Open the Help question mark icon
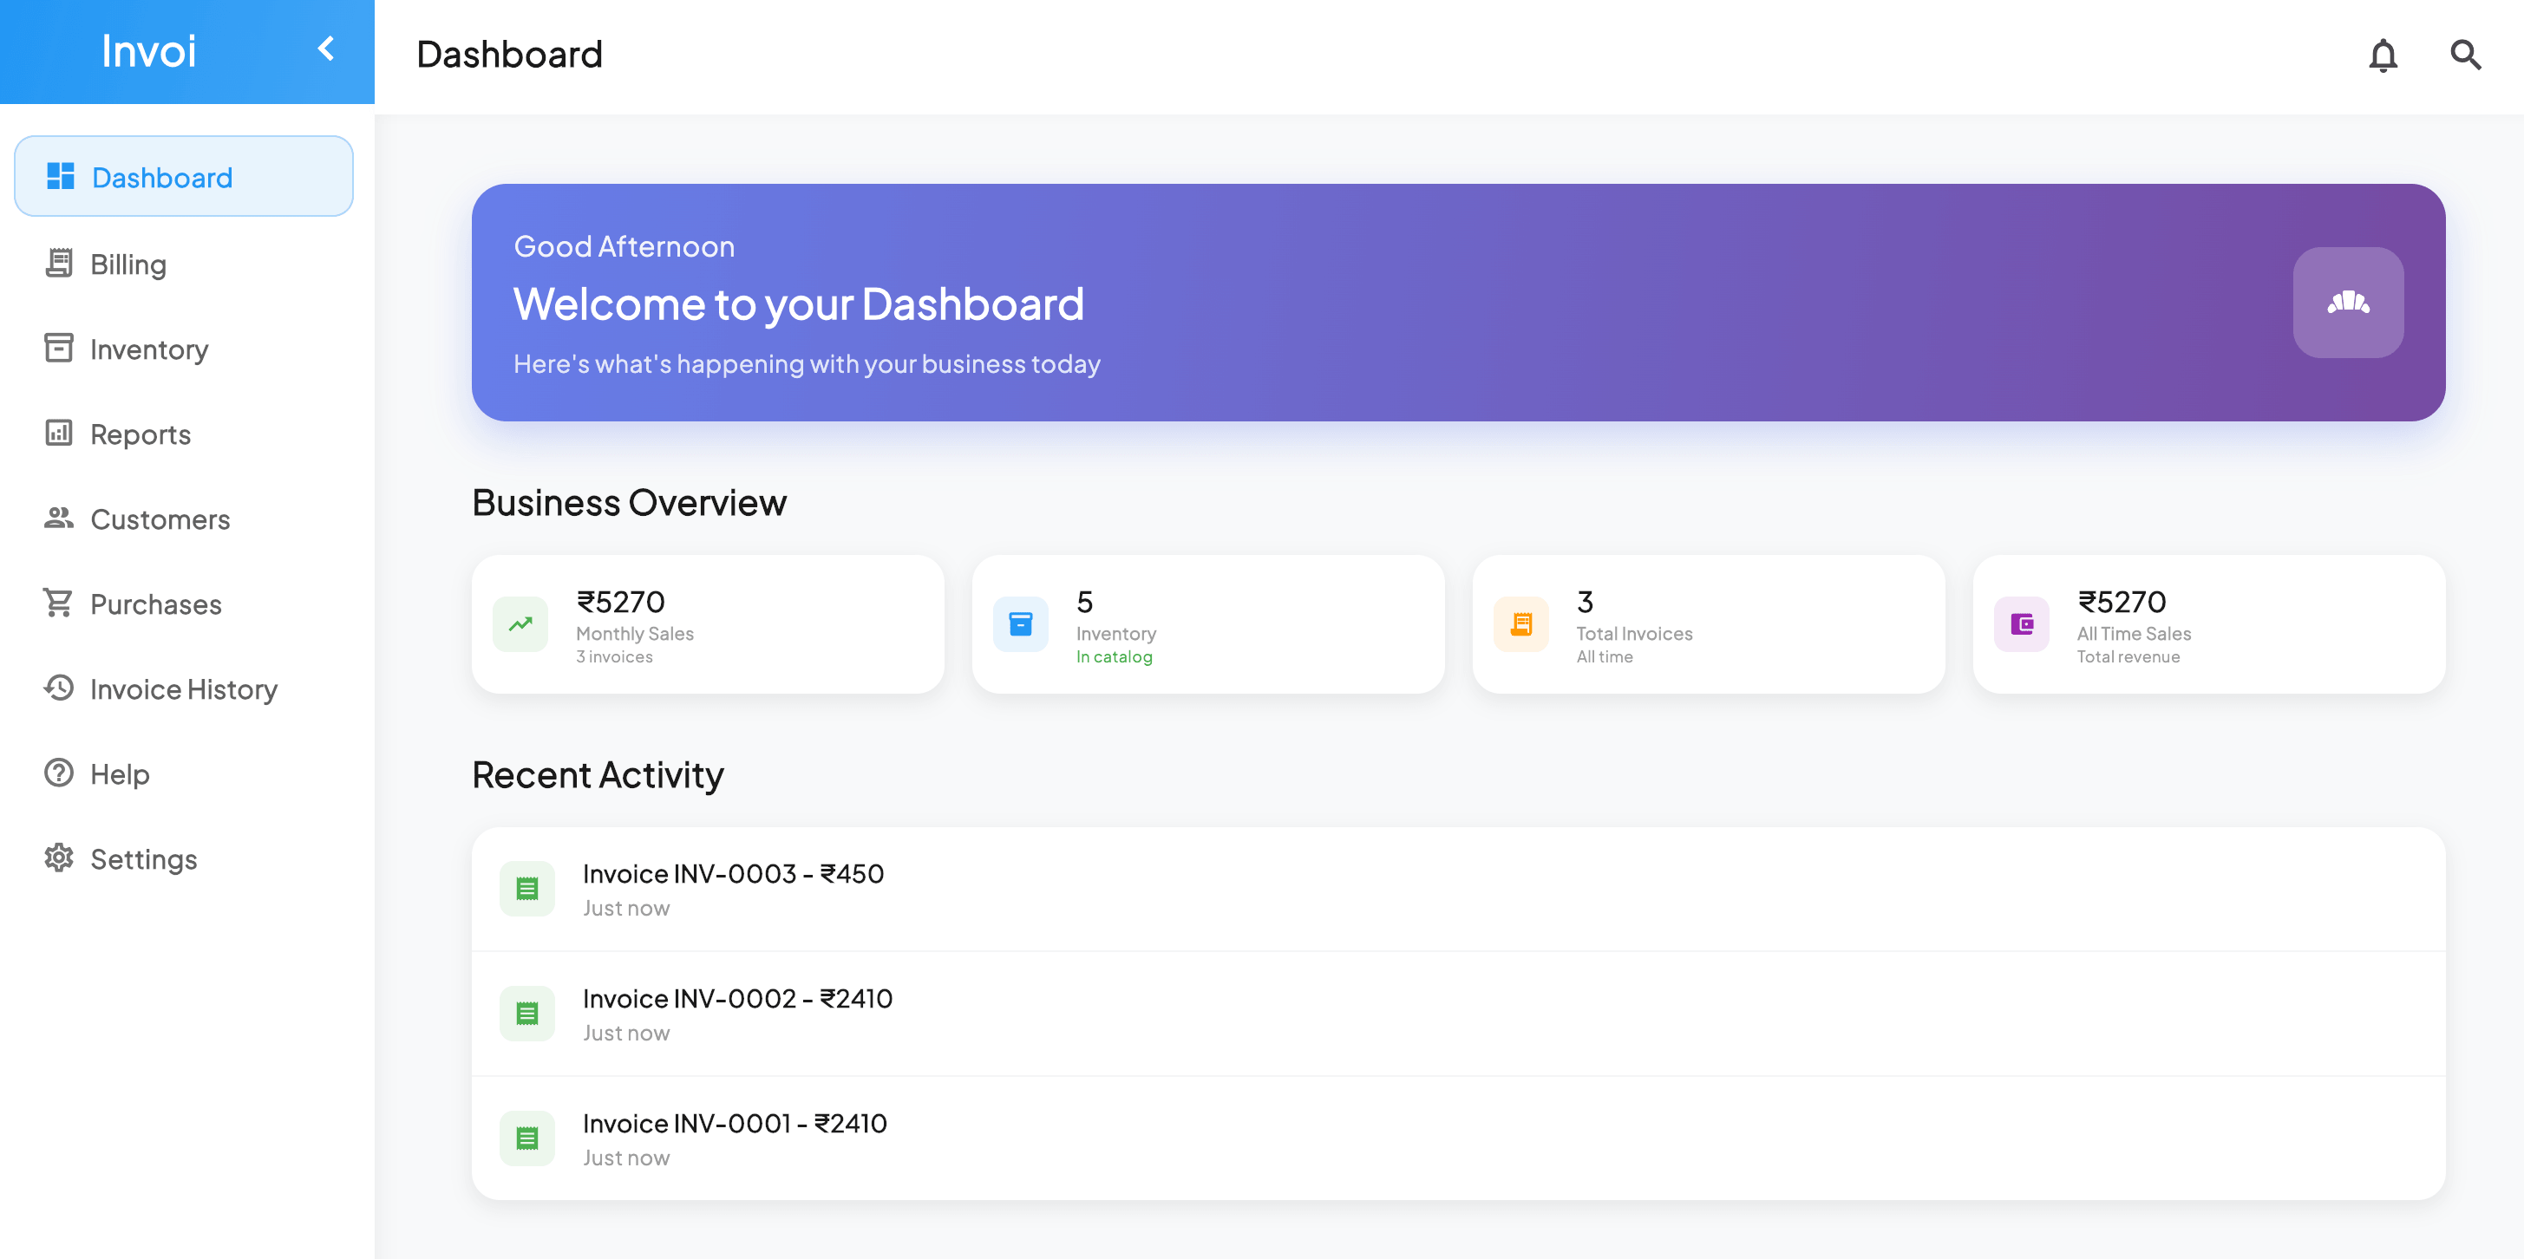Screen dimensions: 2524x1259 59,773
